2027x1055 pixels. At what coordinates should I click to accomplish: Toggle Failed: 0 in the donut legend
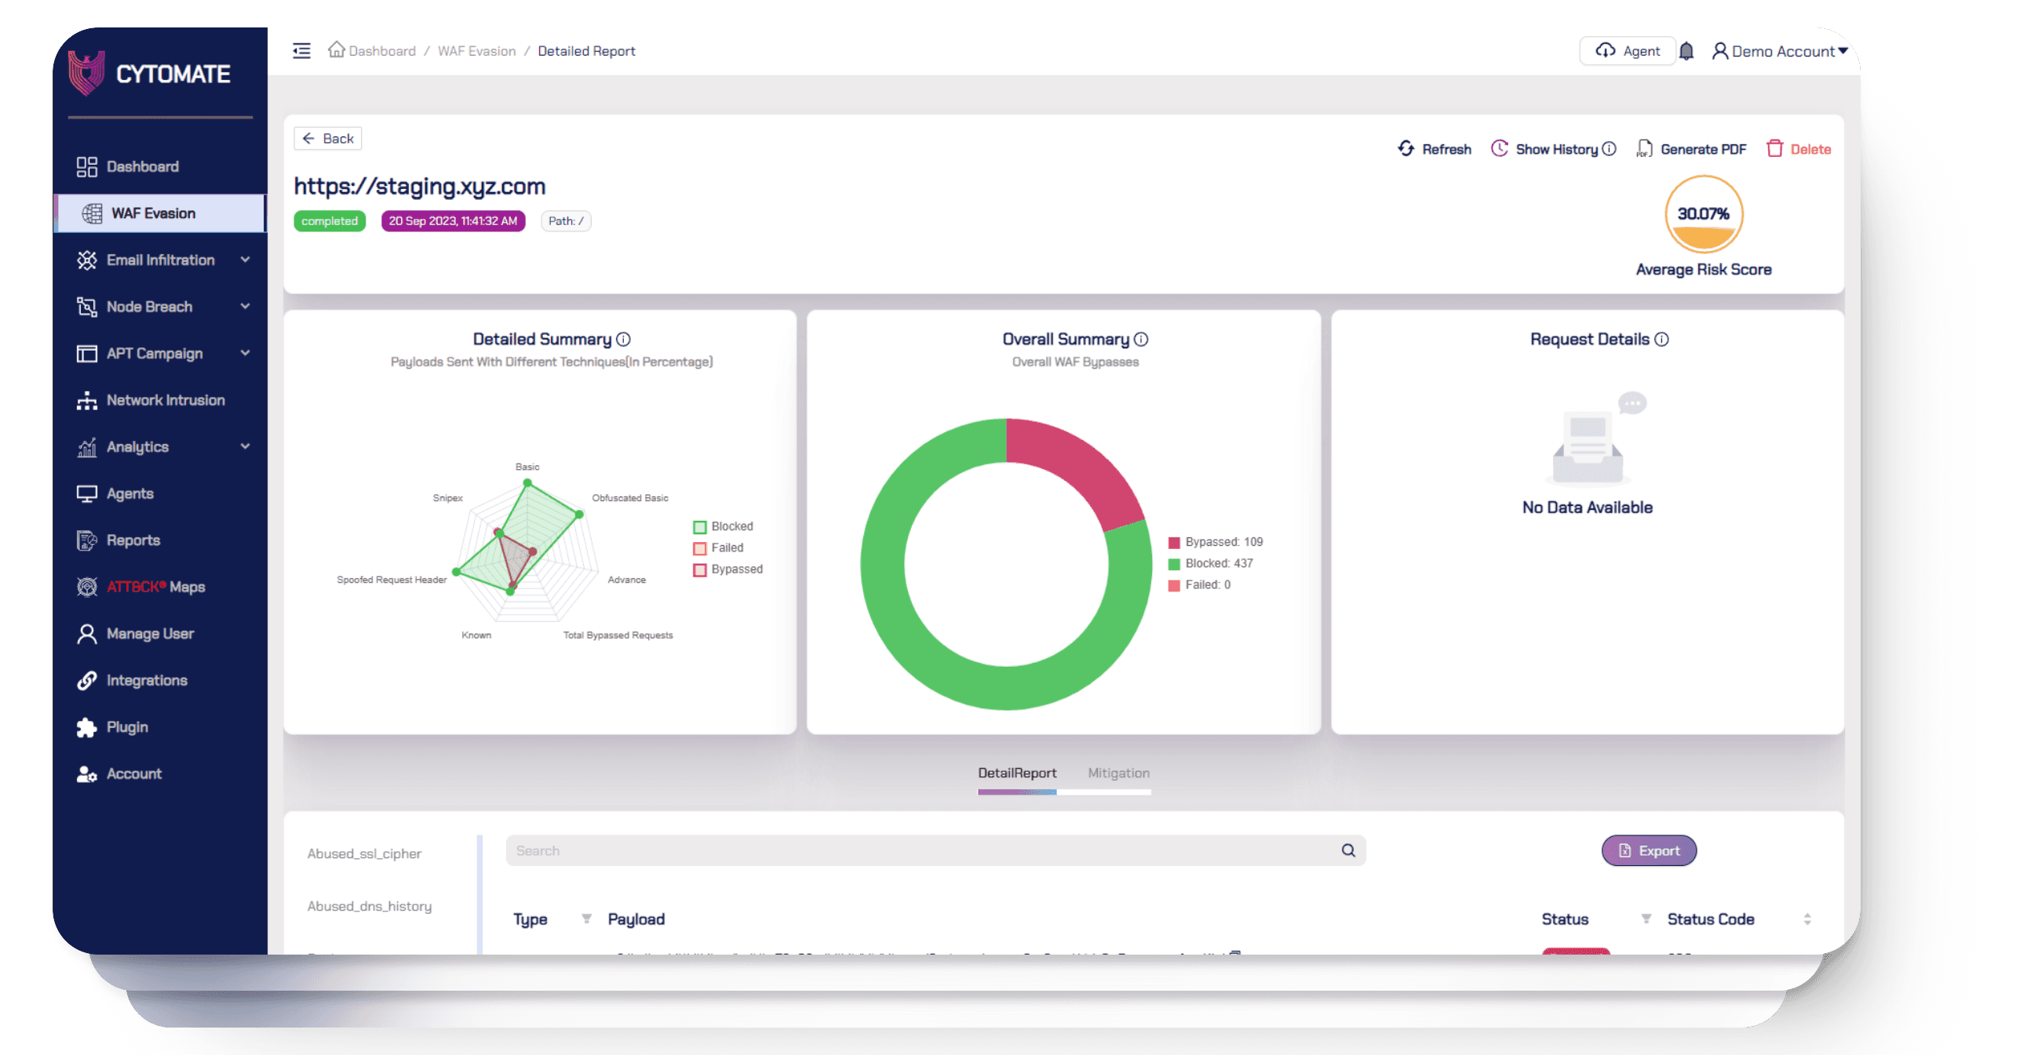(1199, 584)
